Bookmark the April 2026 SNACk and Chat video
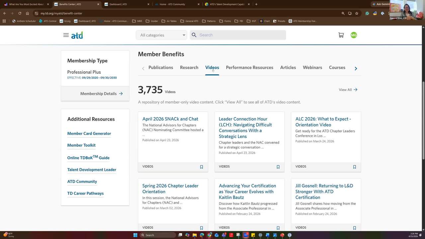Image resolution: width=425 pixels, height=239 pixels. pos(201,167)
